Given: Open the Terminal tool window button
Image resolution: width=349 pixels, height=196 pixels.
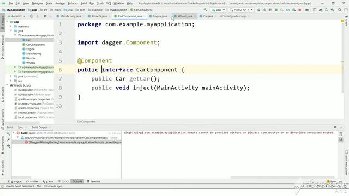Looking at the screenshot, I should coord(93,181).
